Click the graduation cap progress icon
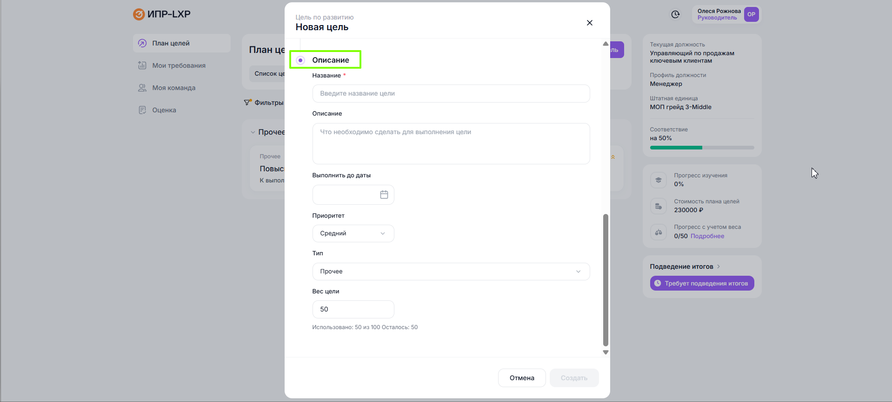Screen dimensions: 892x402 tap(658, 180)
